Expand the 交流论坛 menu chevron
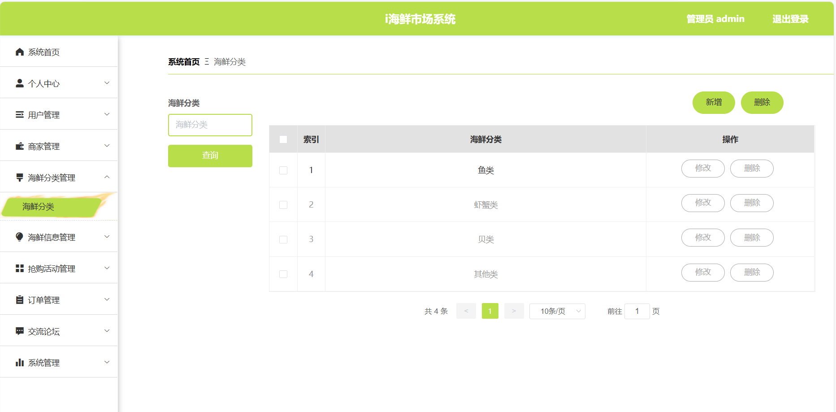 tap(107, 331)
